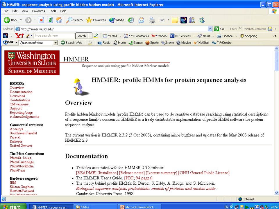Open the Help menu
The width and height of the screenshot is (279, 209).
63,11
